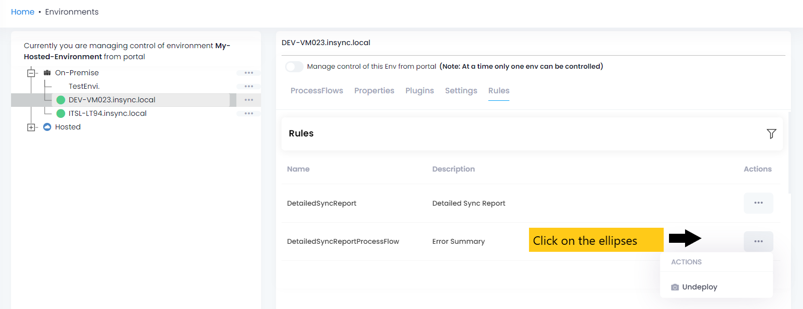Open ellipsis menu for DEV-VM023 tree row

tap(248, 100)
